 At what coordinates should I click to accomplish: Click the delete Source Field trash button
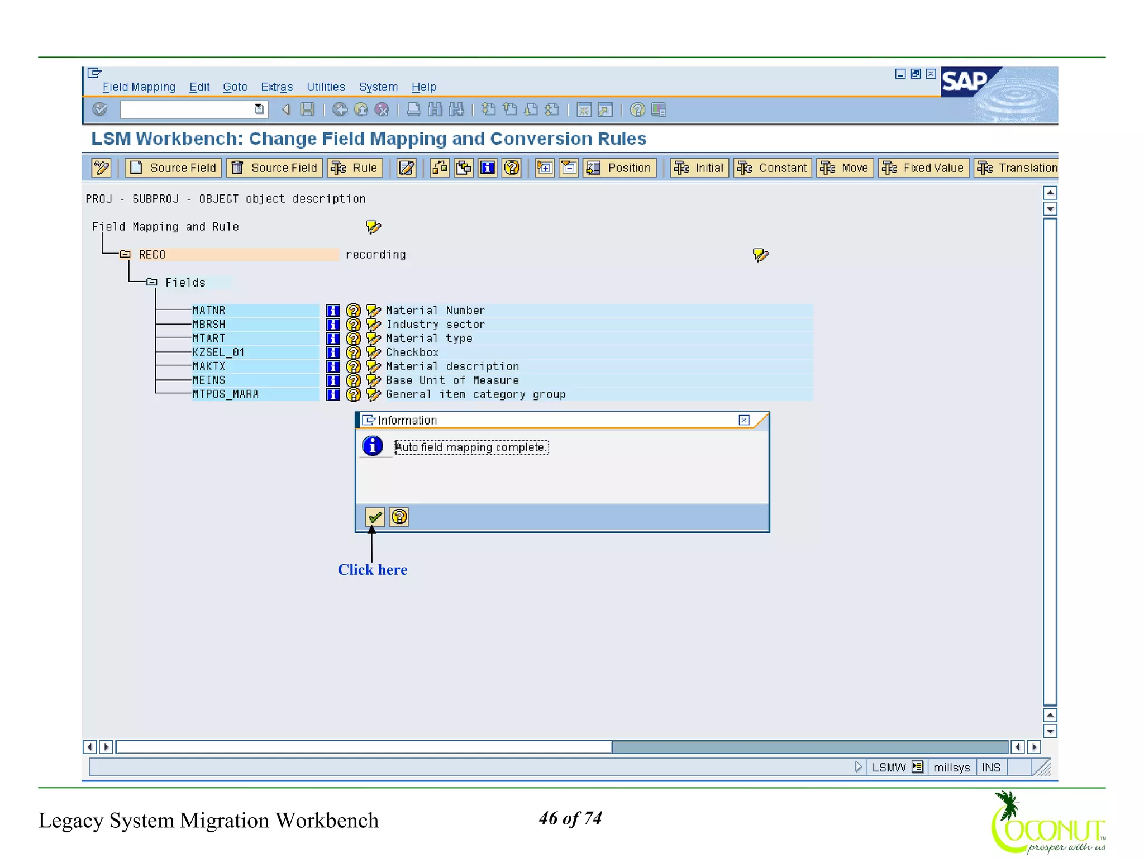[274, 168]
